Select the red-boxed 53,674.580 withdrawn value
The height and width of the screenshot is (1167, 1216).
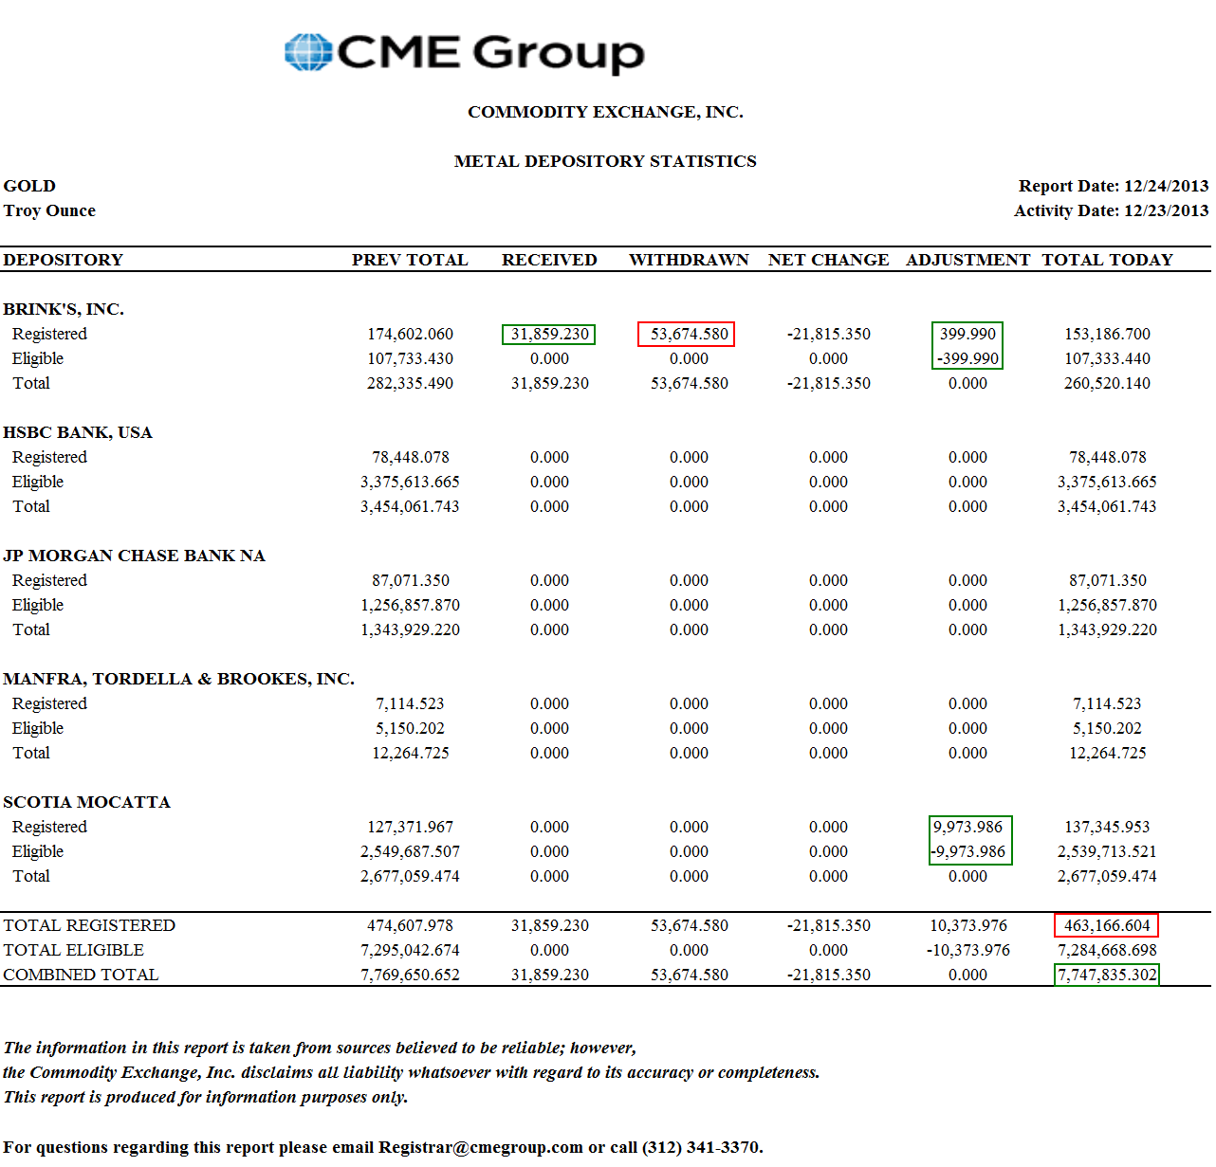click(689, 334)
